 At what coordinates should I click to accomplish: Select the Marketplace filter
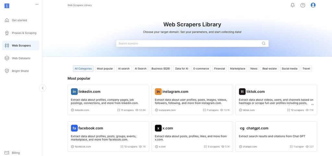(238, 69)
